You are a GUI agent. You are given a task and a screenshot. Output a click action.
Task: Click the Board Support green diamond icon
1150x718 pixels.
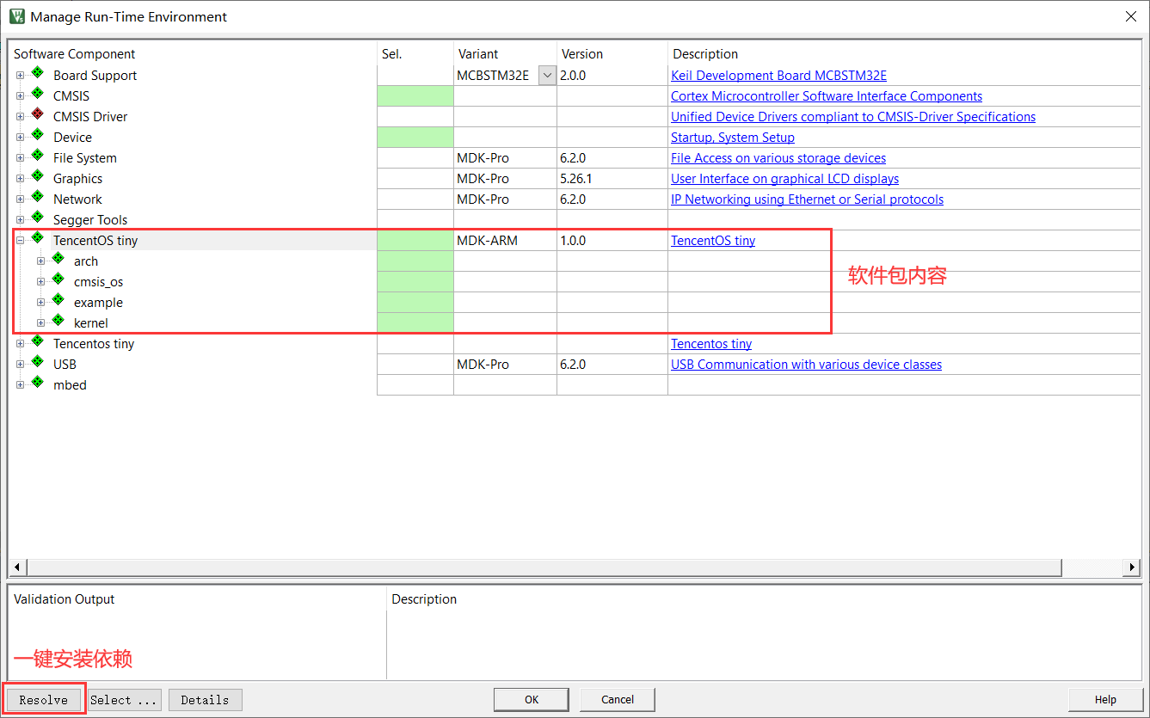pyautogui.click(x=37, y=74)
